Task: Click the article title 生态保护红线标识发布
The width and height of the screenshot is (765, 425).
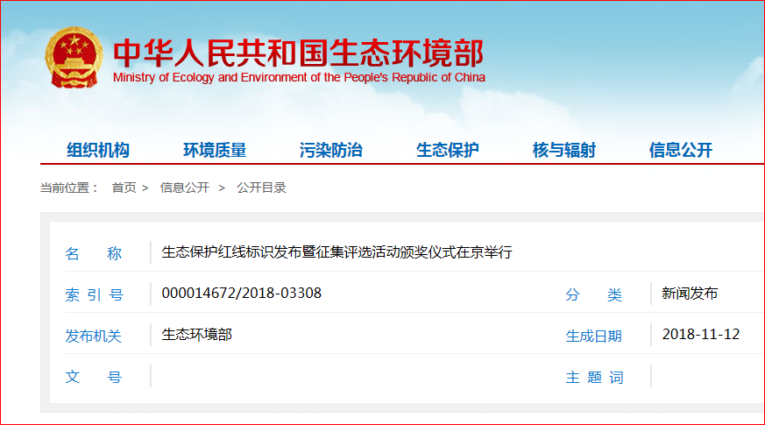Action: click(336, 252)
